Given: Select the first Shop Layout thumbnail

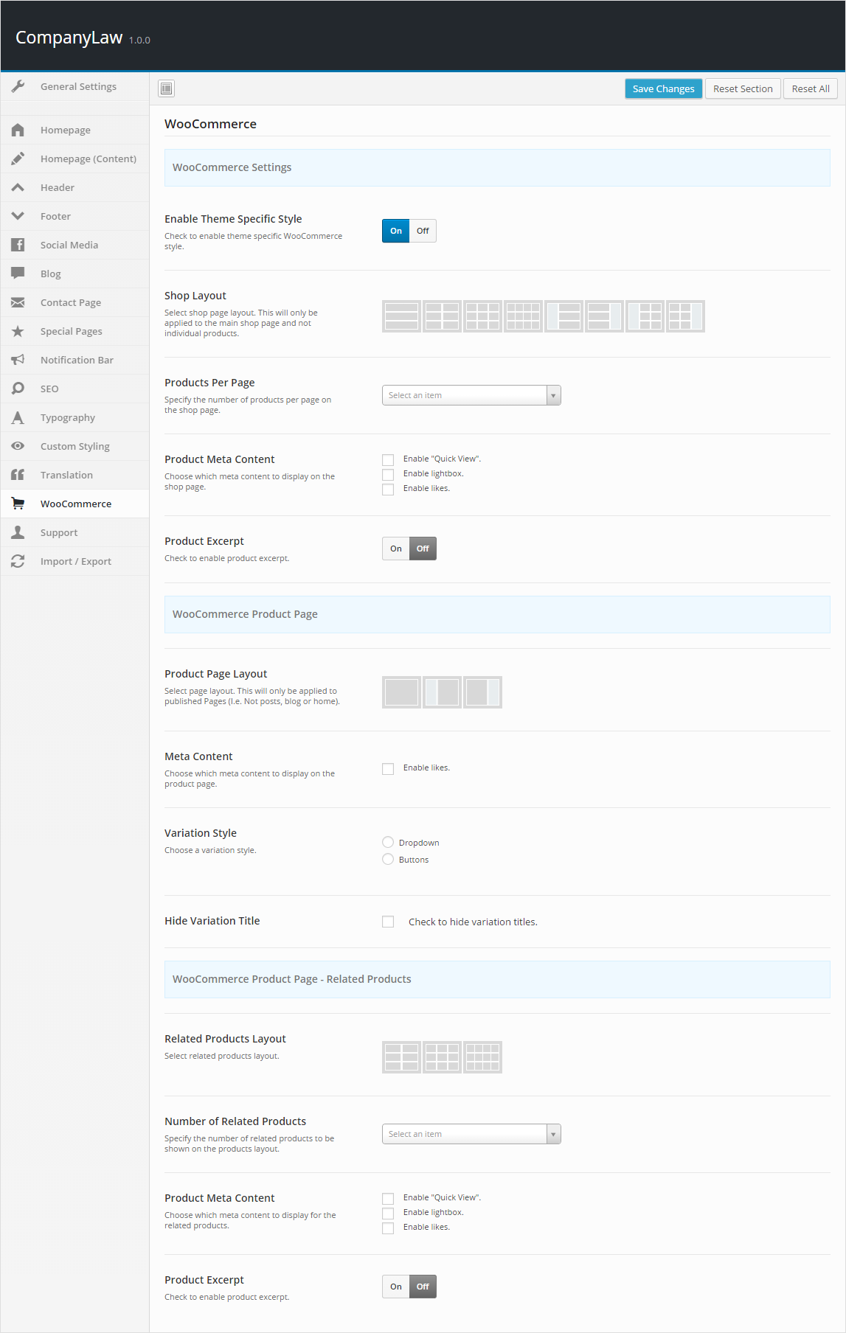Looking at the screenshot, I should pyautogui.click(x=401, y=316).
